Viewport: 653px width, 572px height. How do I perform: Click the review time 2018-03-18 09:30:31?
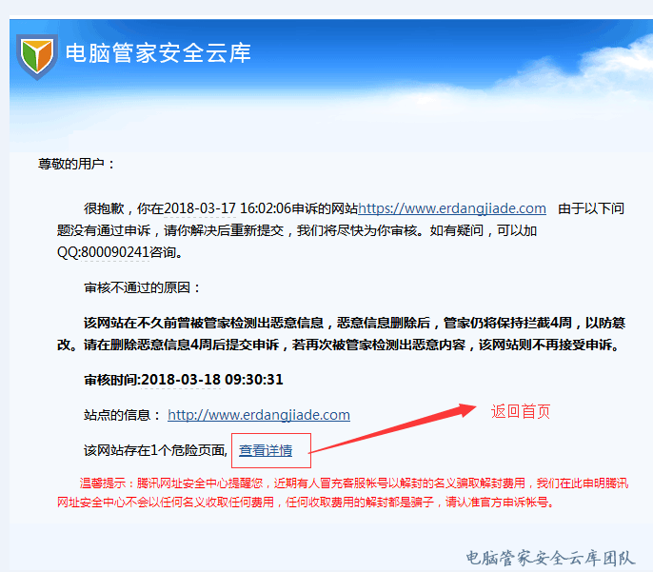212,380
